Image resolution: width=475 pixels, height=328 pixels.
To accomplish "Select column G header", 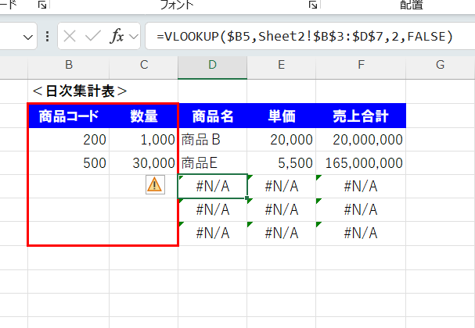I will click(440, 65).
